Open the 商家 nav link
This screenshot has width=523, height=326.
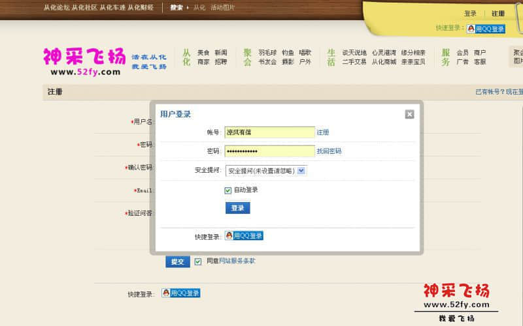[203, 61]
